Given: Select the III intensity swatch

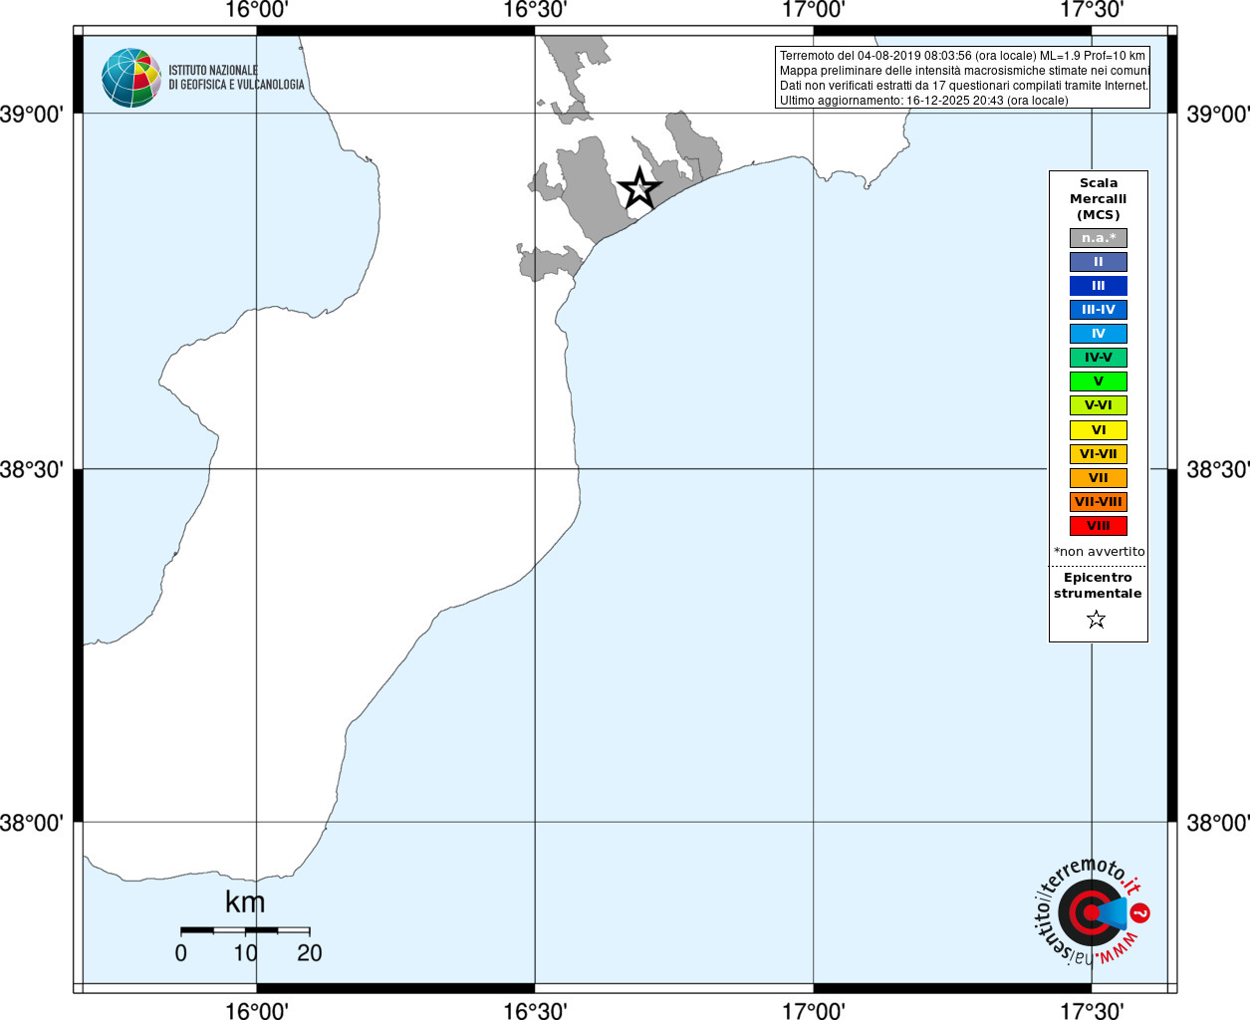Looking at the screenshot, I should (1099, 286).
